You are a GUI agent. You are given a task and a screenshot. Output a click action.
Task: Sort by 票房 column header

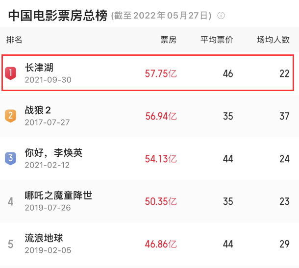coord(169,40)
